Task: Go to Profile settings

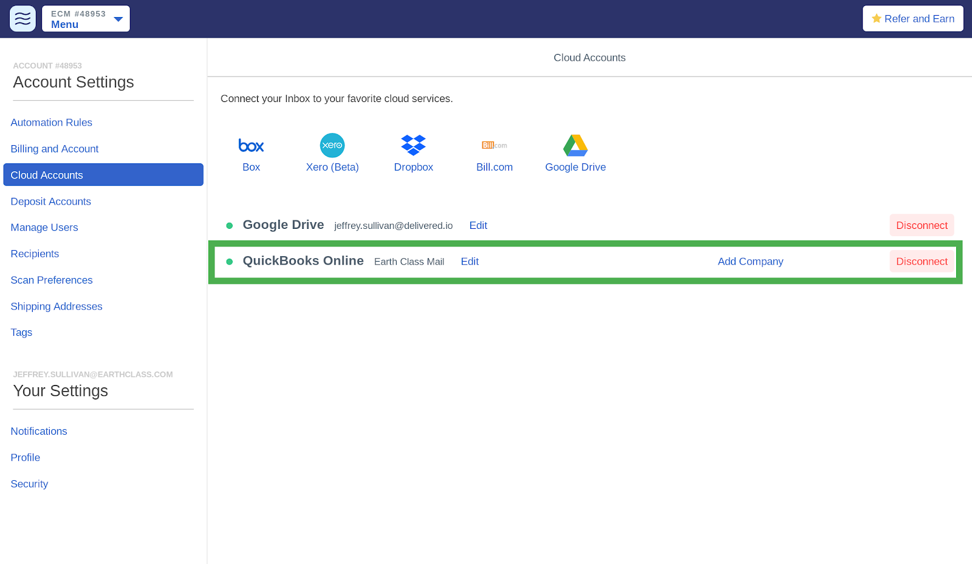Action: click(26, 458)
